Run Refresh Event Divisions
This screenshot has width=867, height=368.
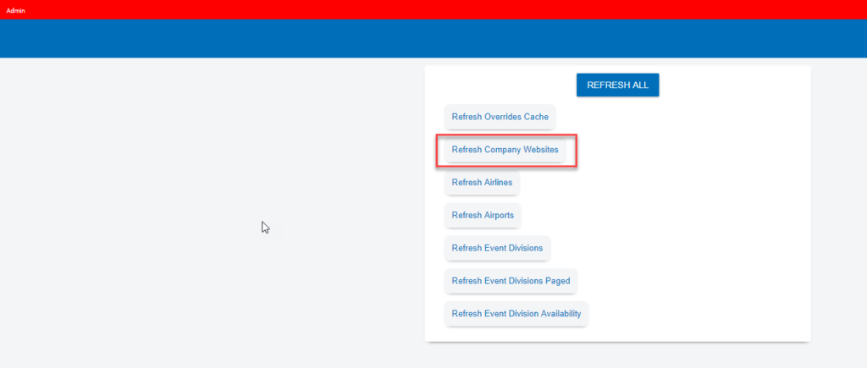498,248
